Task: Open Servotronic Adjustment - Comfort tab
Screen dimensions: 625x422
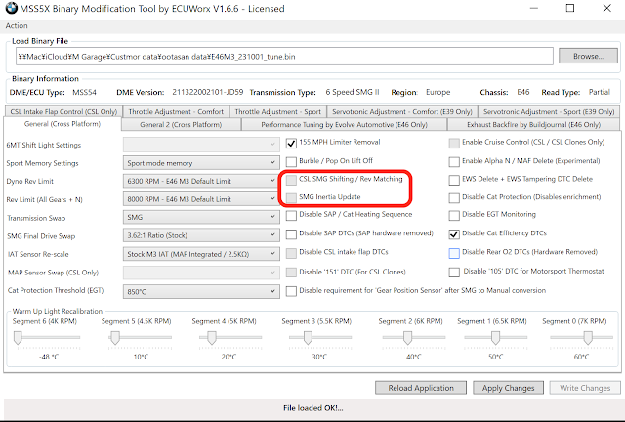Action: pos(401,111)
